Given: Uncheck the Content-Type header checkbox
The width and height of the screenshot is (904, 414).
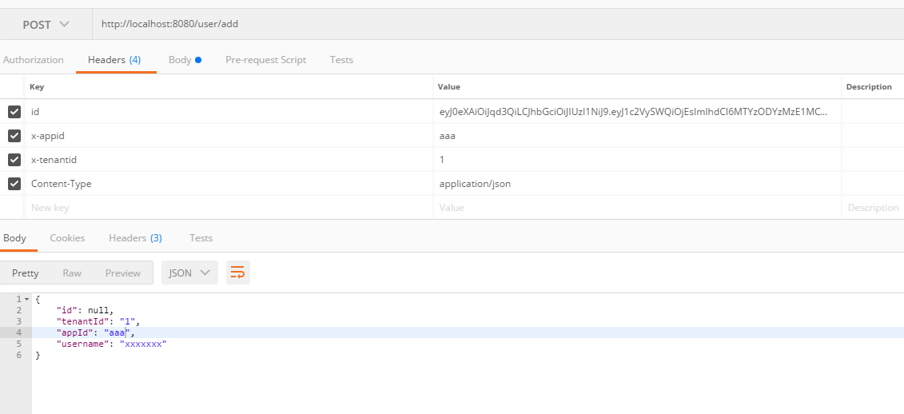Looking at the screenshot, I should point(14,184).
